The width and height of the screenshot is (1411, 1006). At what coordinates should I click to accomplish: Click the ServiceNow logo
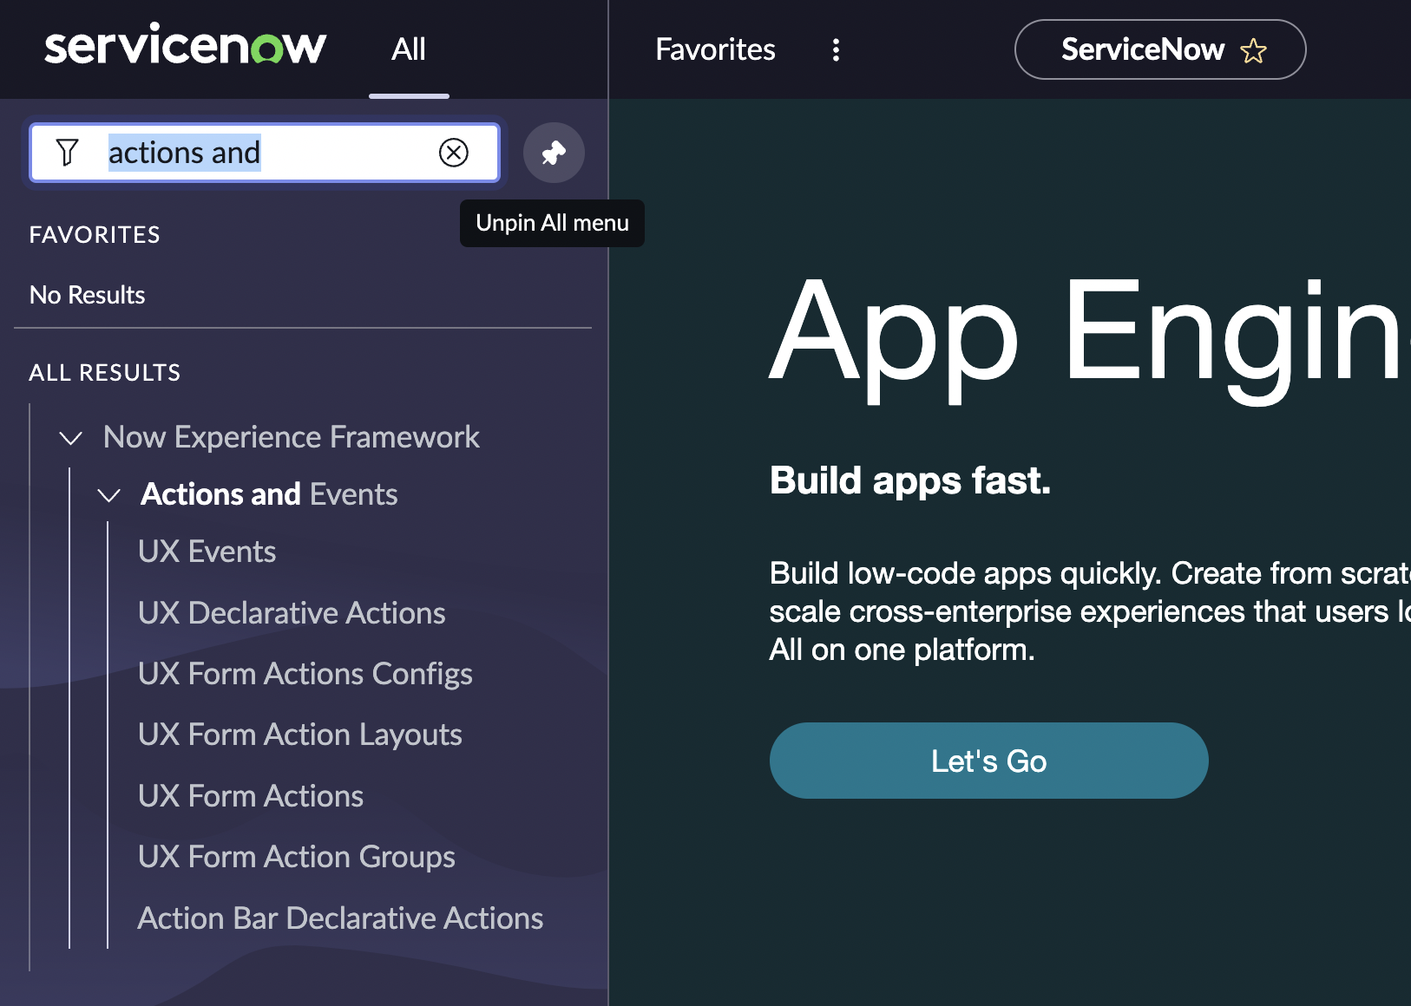pyautogui.click(x=185, y=47)
